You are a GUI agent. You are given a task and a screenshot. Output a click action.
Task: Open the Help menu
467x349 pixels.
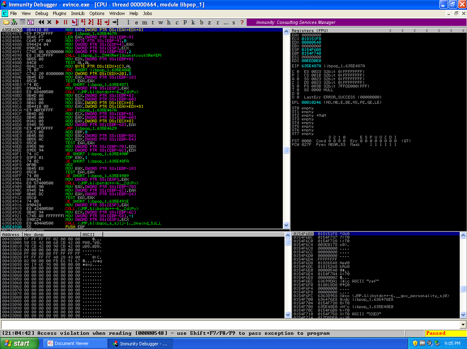[134, 13]
